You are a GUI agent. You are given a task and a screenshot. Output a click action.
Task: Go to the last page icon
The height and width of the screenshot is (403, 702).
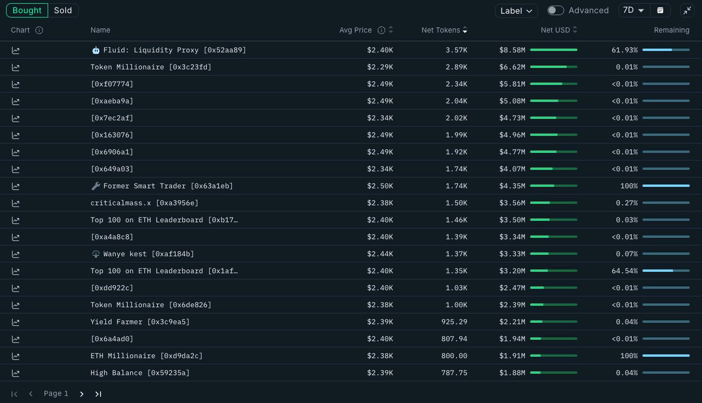[x=98, y=394]
